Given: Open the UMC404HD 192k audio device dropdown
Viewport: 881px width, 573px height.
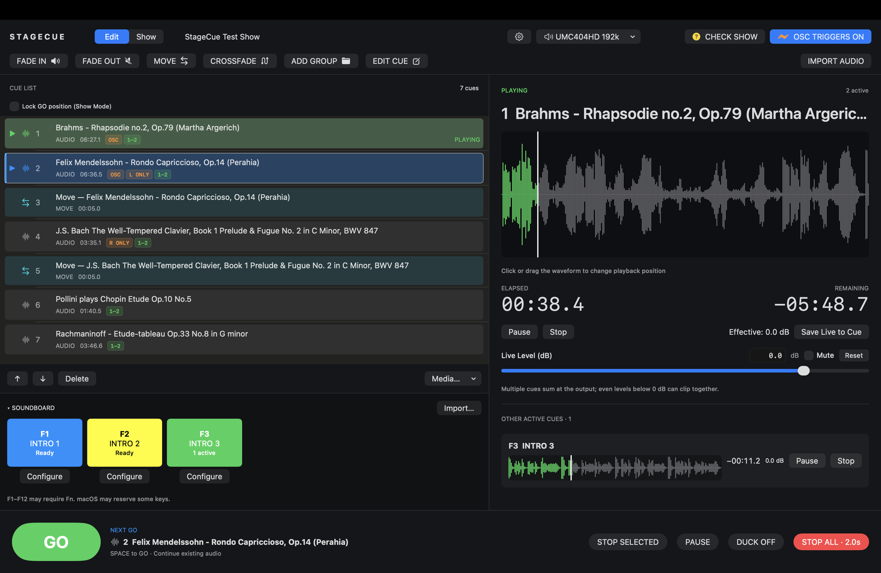Looking at the screenshot, I should coord(588,37).
